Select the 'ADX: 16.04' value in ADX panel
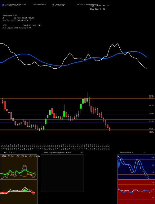 click(7, 156)
